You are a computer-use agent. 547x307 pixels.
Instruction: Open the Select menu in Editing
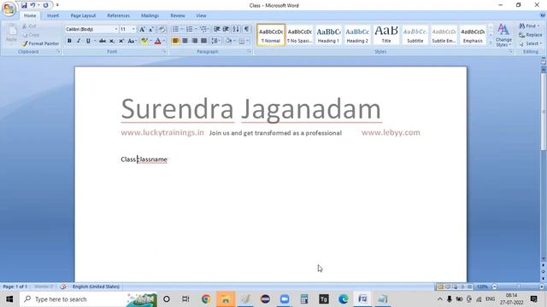tap(530, 43)
